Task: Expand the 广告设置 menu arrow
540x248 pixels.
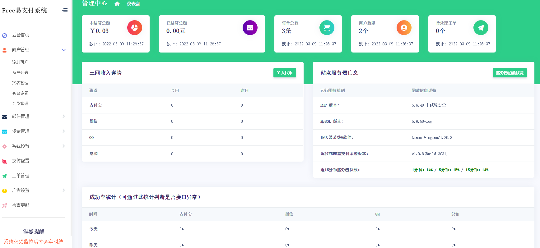Action: click(x=64, y=190)
